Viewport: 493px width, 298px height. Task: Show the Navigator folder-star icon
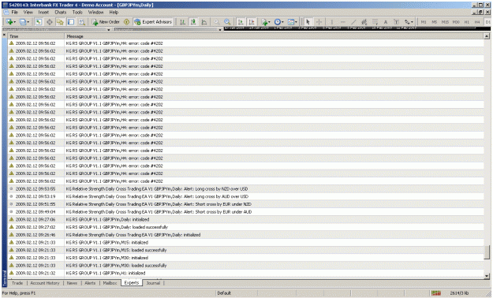(x=60, y=22)
